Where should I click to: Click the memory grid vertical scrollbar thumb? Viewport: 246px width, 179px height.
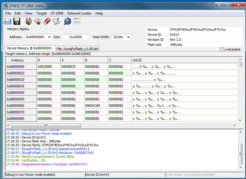[x=240, y=64]
